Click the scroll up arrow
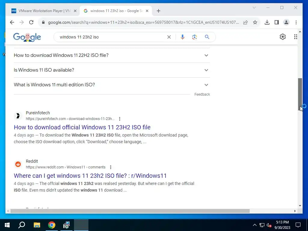 (300, 32)
